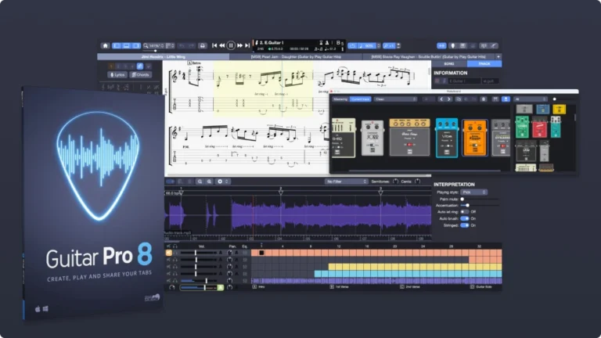The height and width of the screenshot is (338, 601).
Task: Open the All effects filter dropdown
Action: coord(531,99)
